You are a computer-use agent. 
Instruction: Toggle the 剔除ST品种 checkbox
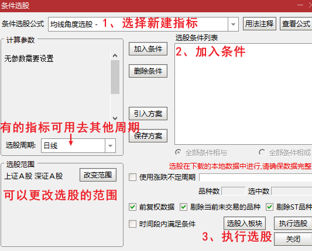point(269,207)
